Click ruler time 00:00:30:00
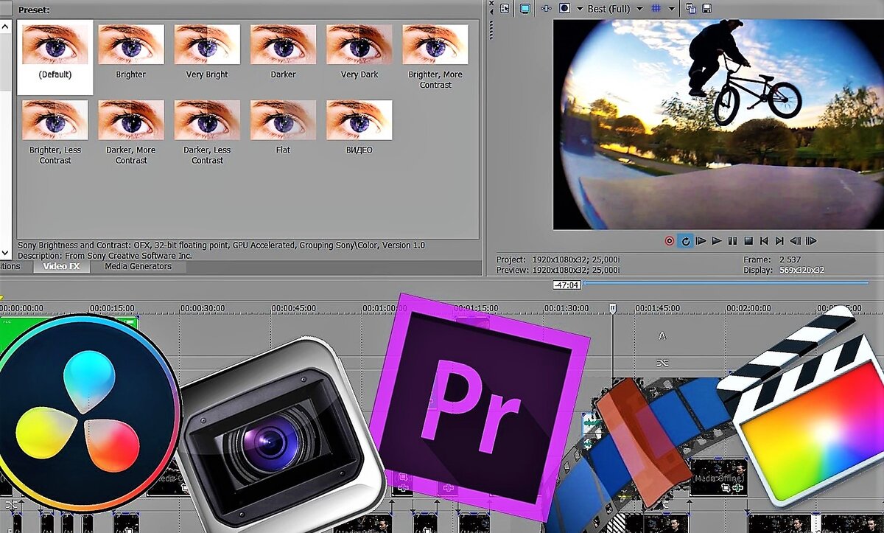This screenshot has height=533, width=884. [x=203, y=308]
